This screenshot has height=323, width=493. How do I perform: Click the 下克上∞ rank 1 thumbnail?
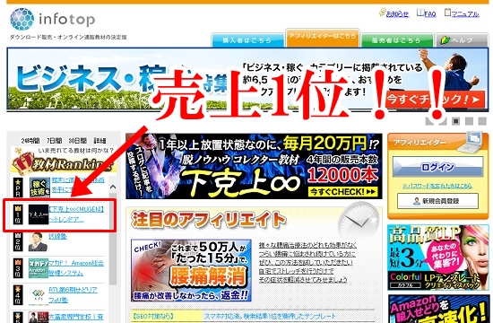[39, 214]
